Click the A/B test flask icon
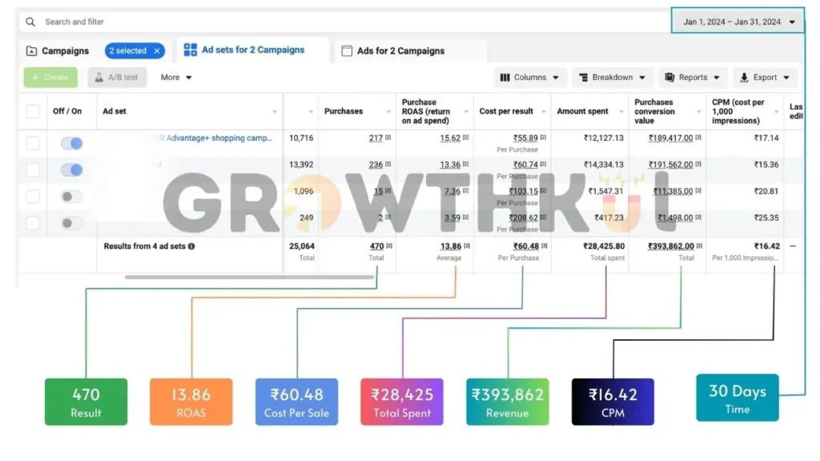Viewport: 820px width, 461px height. pyautogui.click(x=99, y=78)
